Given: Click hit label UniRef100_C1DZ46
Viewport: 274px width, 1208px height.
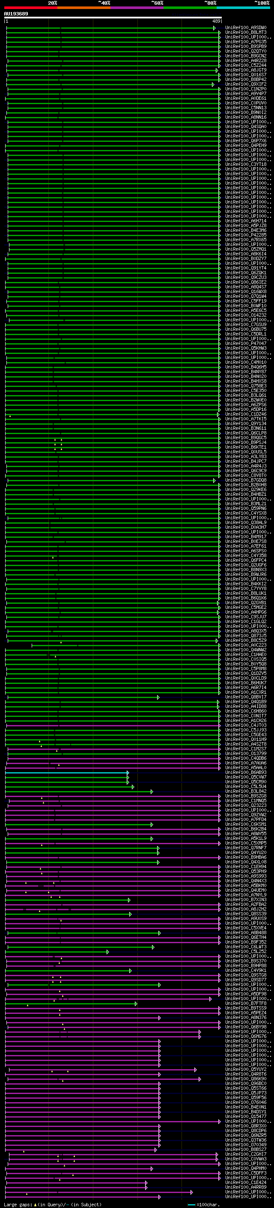Looking at the screenshot, I should pyautogui.click(x=246, y=414).
